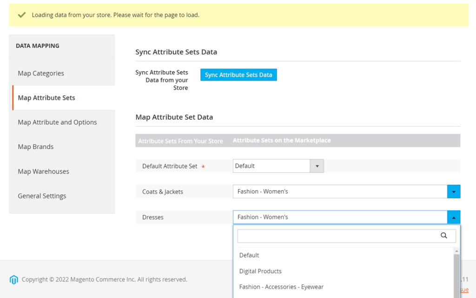Screen dimensions: 476x298
Task: Focus the search box in the Dresses dropdown
Action: pyautogui.click(x=347, y=236)
